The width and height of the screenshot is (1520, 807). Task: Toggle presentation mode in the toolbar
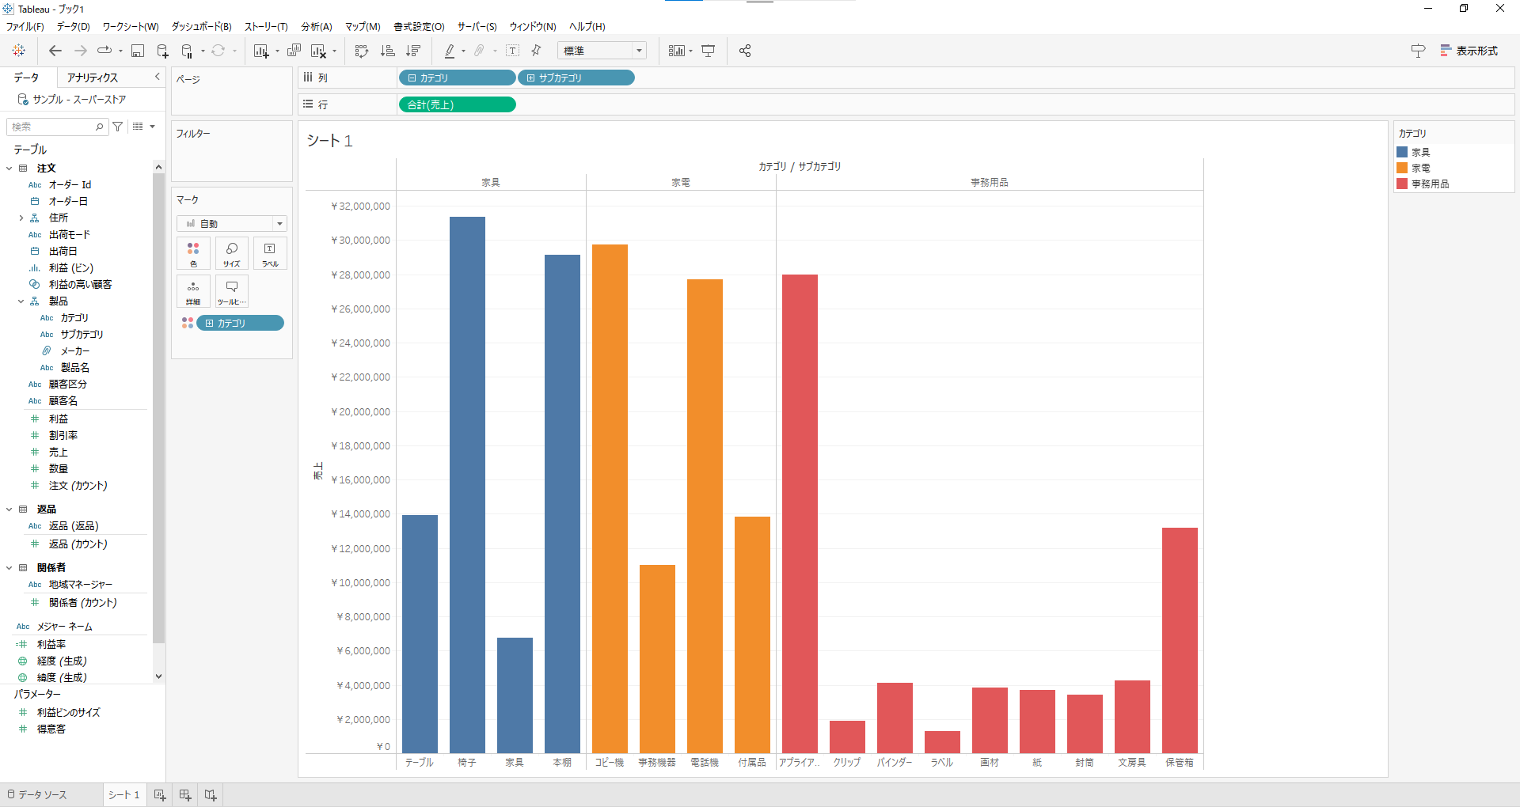coord(708,51)
